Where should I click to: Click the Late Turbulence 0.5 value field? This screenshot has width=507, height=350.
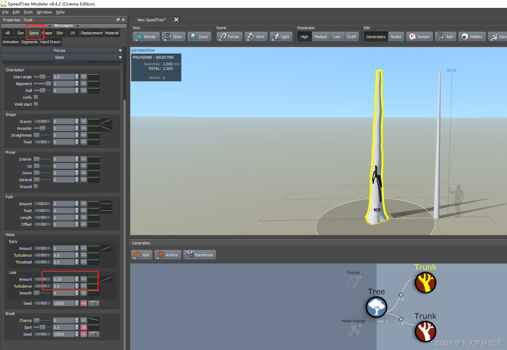64,286
